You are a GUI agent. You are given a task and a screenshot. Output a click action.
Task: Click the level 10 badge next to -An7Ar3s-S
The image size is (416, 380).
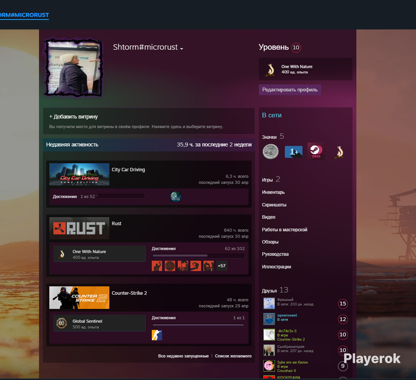click(343, 335)
